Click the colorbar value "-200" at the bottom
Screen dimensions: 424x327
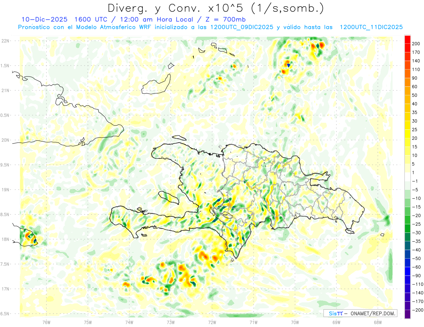(x=417, y=310)
